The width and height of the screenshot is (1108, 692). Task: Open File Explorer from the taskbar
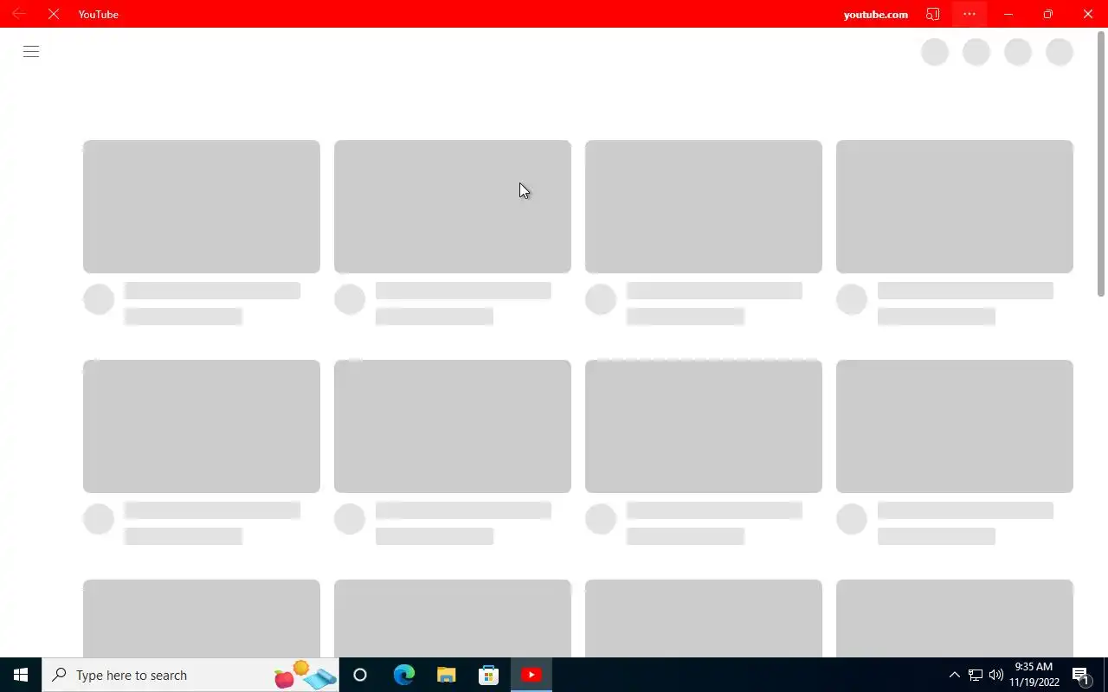point(446,675)
